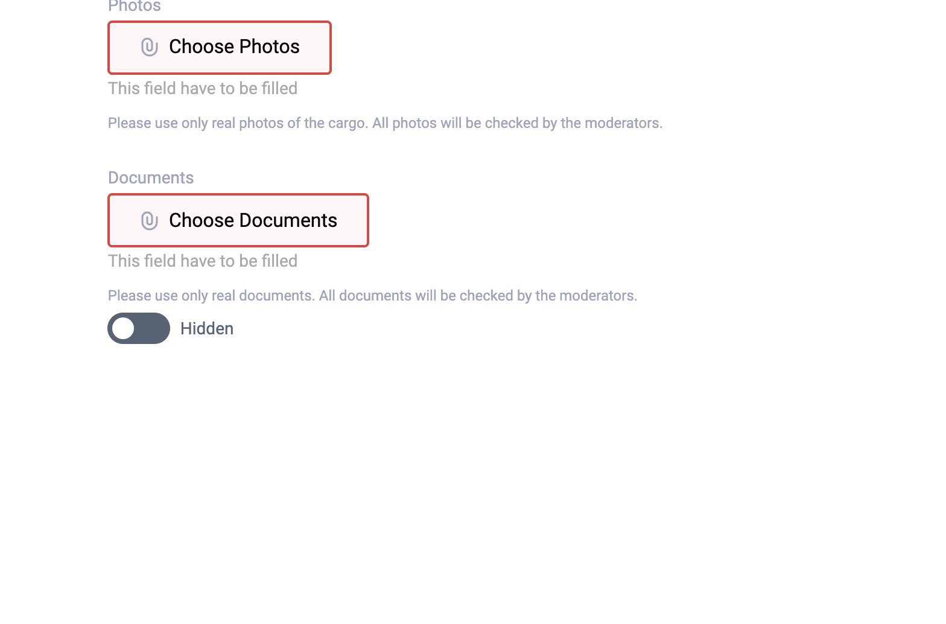Click the error message under Choose Documents
The image size is (946, 624).
point(203,261)
